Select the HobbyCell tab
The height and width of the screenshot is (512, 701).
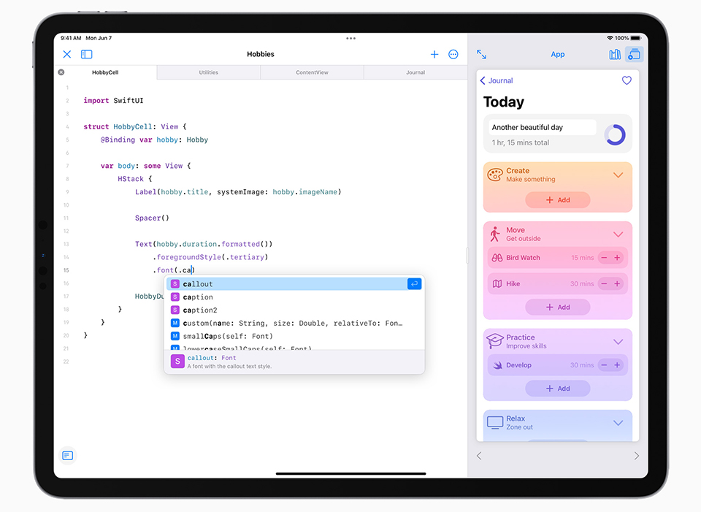pyautogui.click(x=105, y=72)
